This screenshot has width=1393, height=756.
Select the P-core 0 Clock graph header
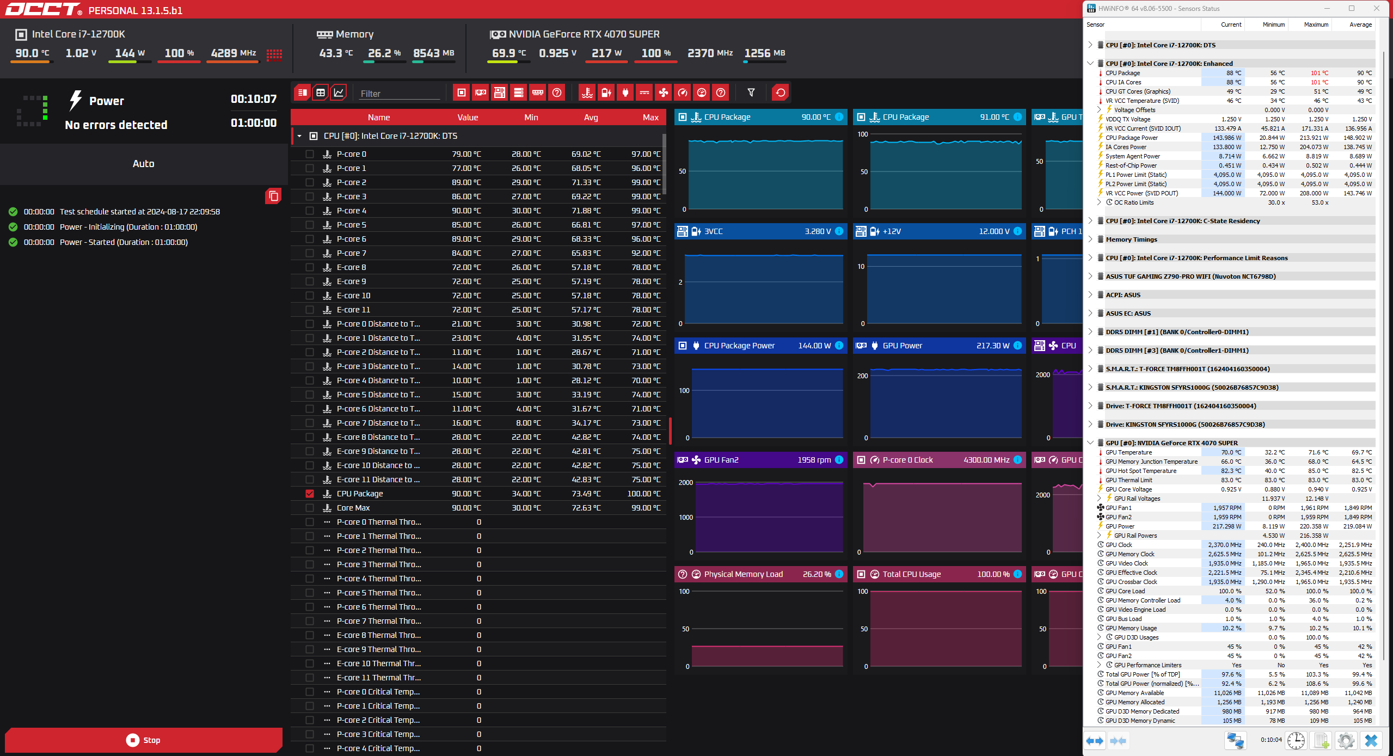pos(939,460)
